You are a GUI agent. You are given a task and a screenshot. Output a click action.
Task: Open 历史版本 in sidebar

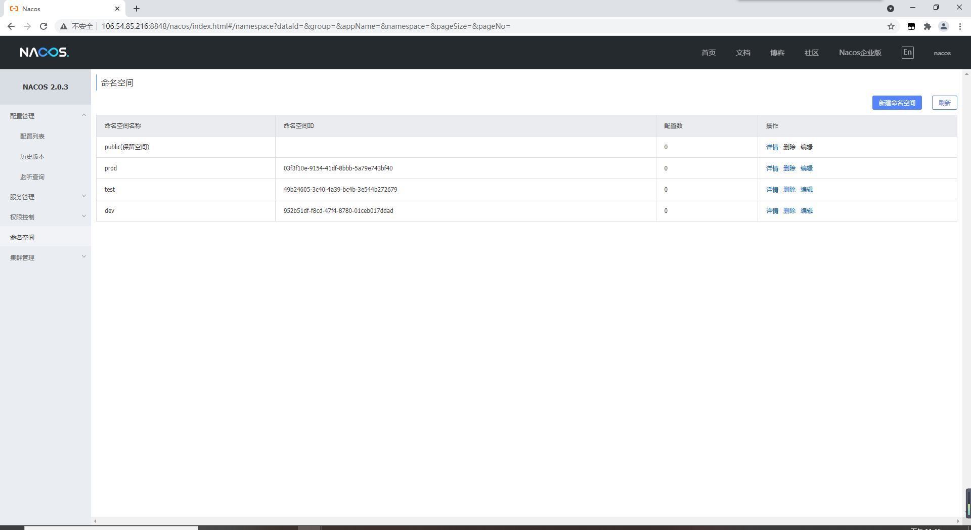click(x=32, y=157)
